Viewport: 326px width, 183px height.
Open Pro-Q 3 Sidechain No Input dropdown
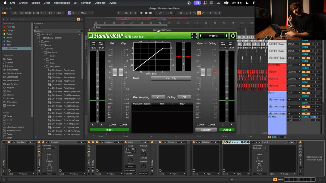49,148
